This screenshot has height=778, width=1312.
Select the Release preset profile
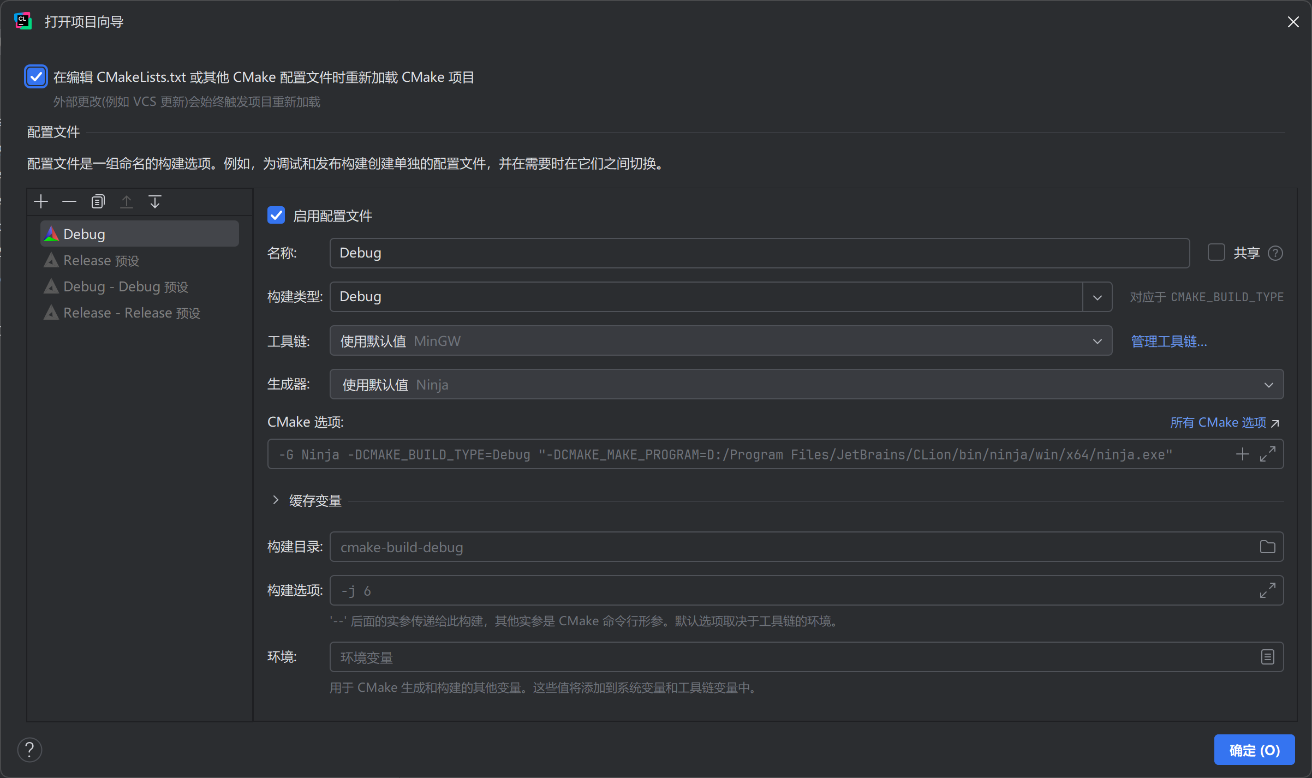(x=140, y=260)
